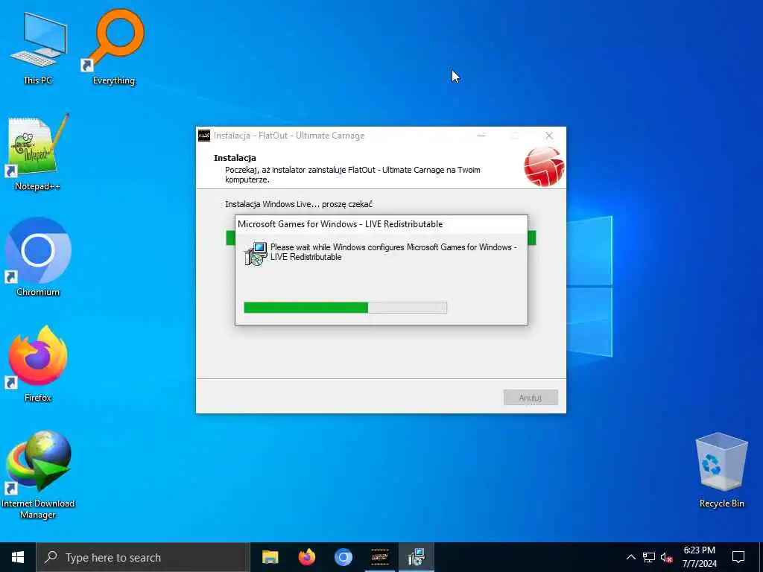Select the Notepad++ desktop shortcut

(37, 153)
